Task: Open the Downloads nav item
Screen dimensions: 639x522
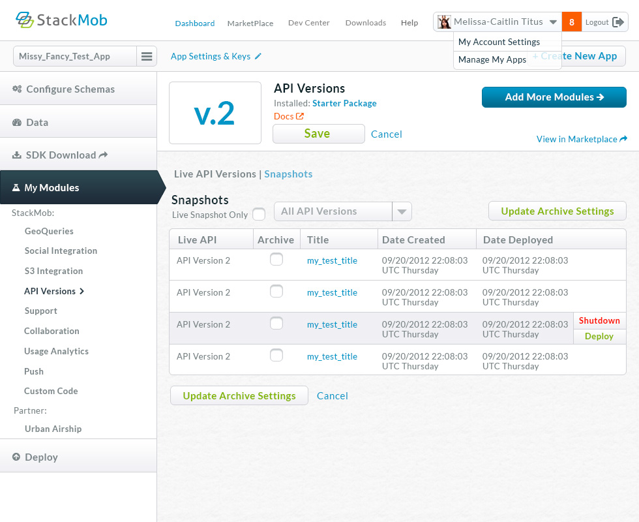Action: 366,23
